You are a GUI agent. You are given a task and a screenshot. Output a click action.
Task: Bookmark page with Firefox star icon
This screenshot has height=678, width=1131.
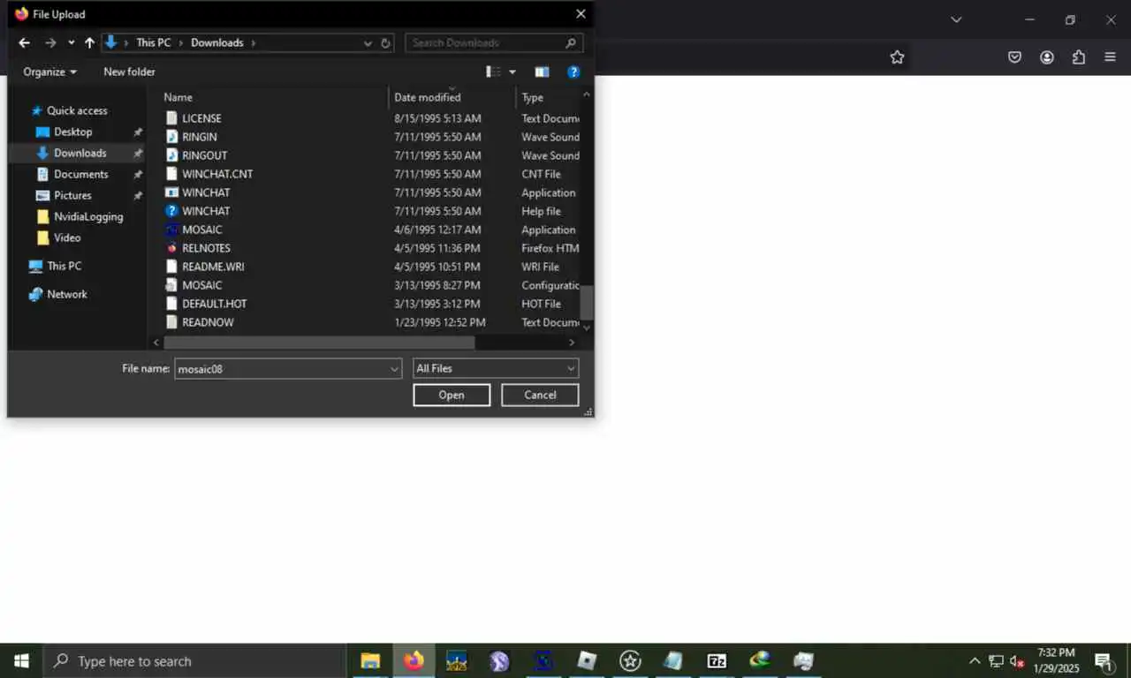897,57
